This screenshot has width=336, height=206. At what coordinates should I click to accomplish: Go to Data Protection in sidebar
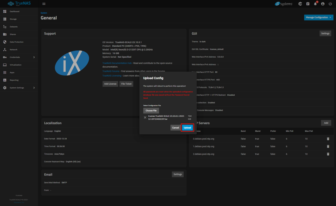pos(17,42)
